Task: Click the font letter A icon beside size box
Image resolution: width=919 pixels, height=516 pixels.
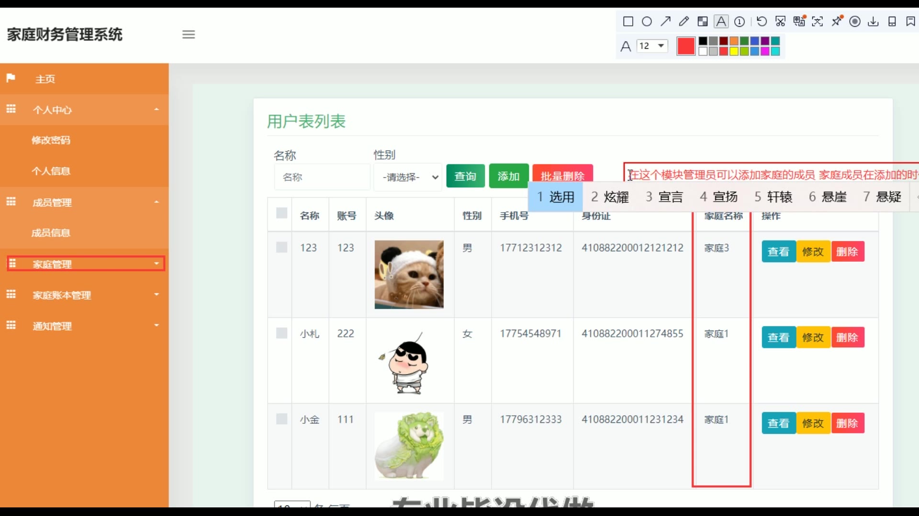Action: point(626,46)
